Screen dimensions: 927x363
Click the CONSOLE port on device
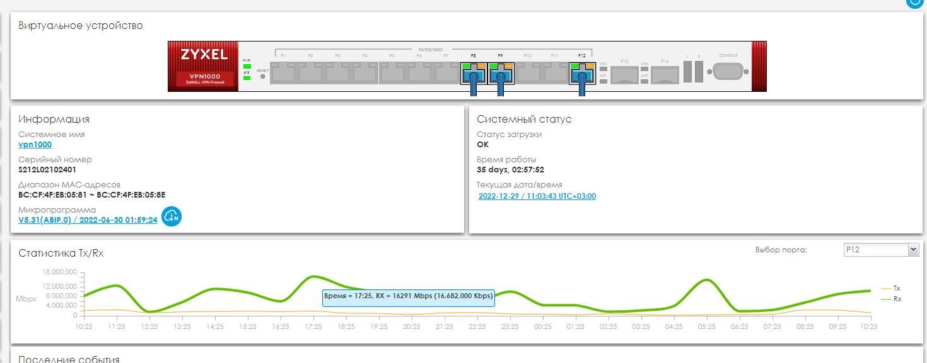point(728,72)
